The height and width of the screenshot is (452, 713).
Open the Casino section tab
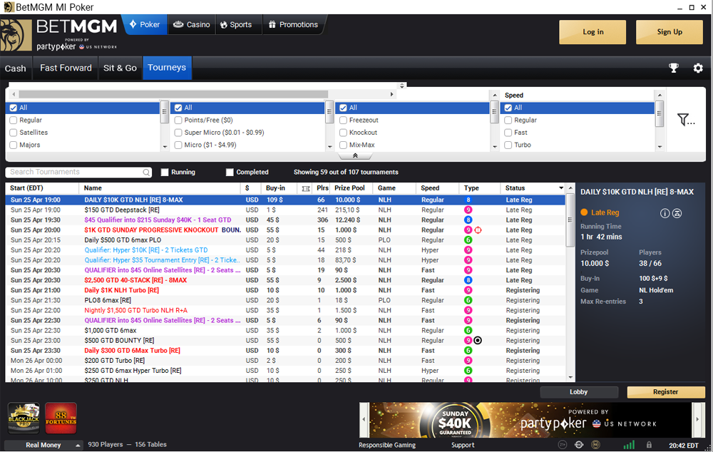192,24
